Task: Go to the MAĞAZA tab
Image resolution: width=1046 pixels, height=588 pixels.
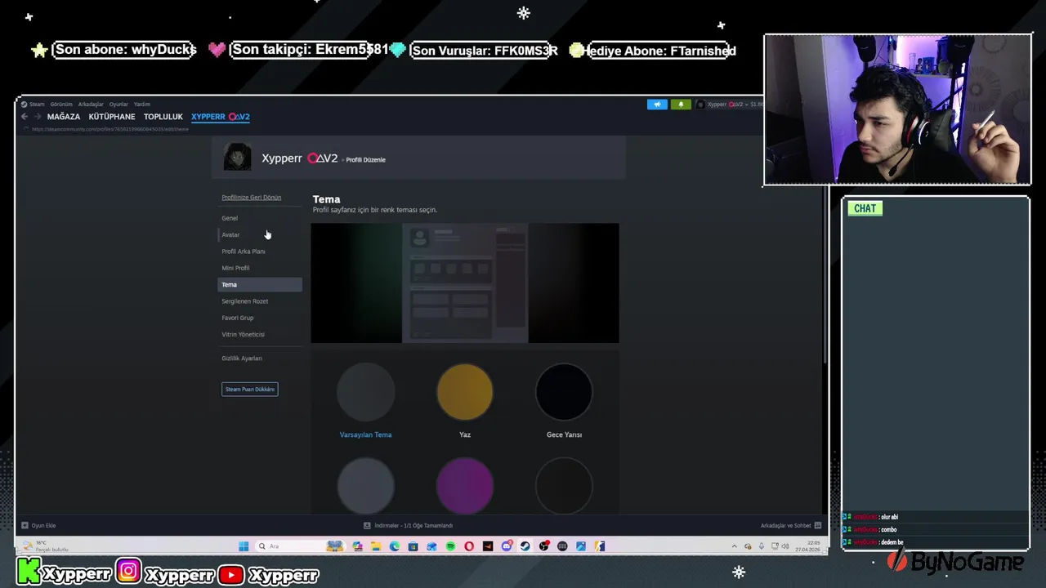Action: (64, 117)
